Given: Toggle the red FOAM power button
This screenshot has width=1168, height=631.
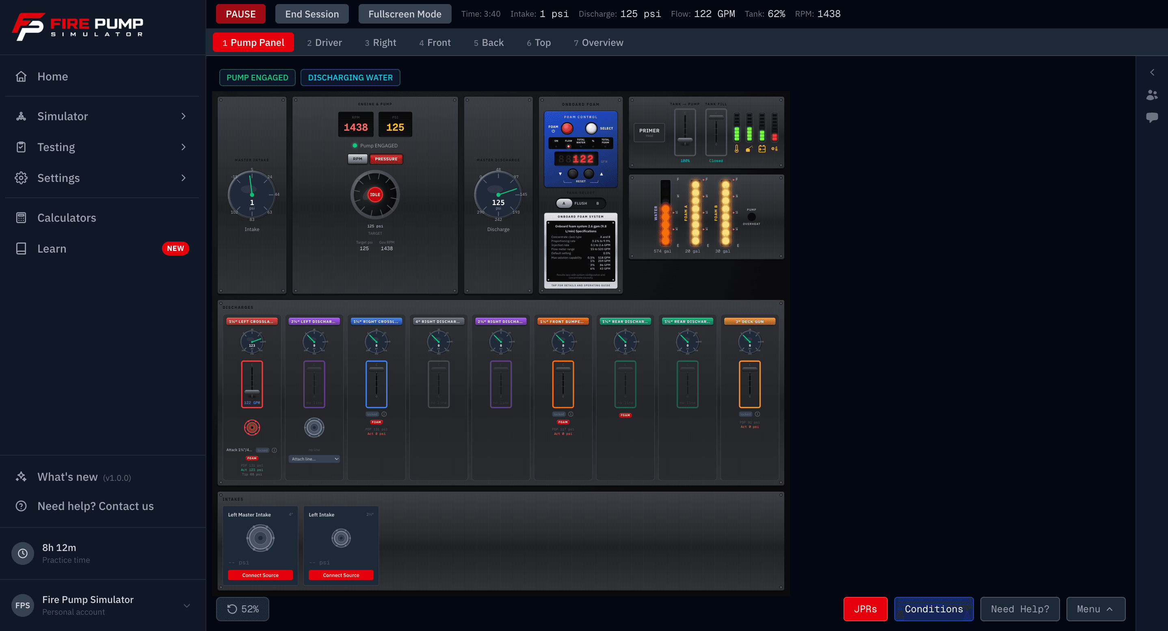Looking at the screenshot, I should click(x=567, y=128).
